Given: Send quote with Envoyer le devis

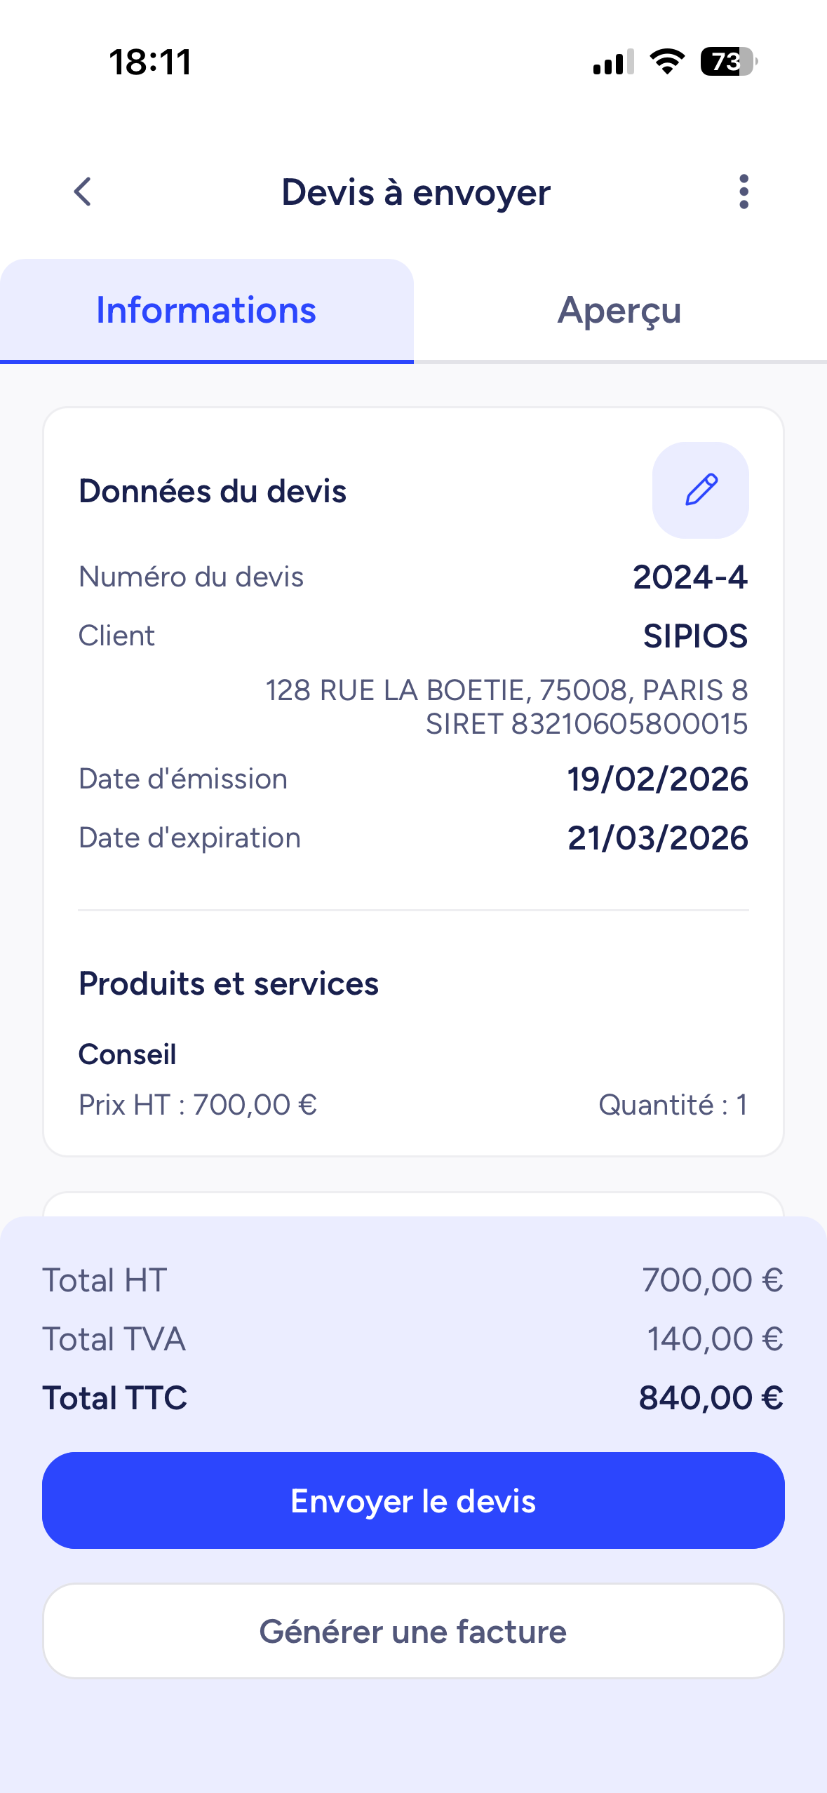Looking at the screenshot, I should (413, 1500).
